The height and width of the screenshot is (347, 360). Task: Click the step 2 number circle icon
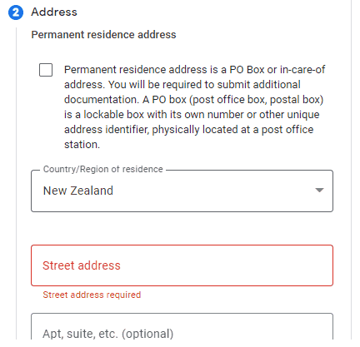tap(16, 12)
